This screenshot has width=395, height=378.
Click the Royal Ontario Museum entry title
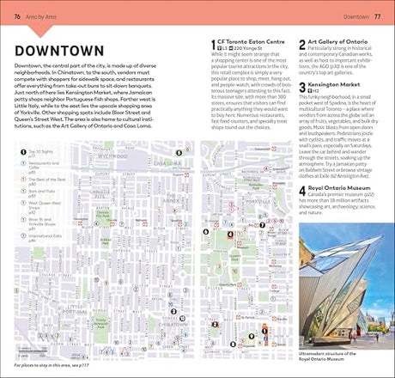339,188
